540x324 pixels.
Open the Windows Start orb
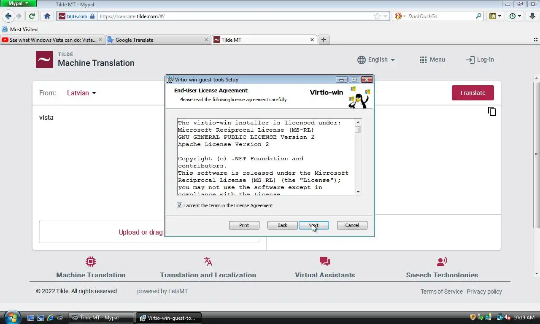pos(12,317)
